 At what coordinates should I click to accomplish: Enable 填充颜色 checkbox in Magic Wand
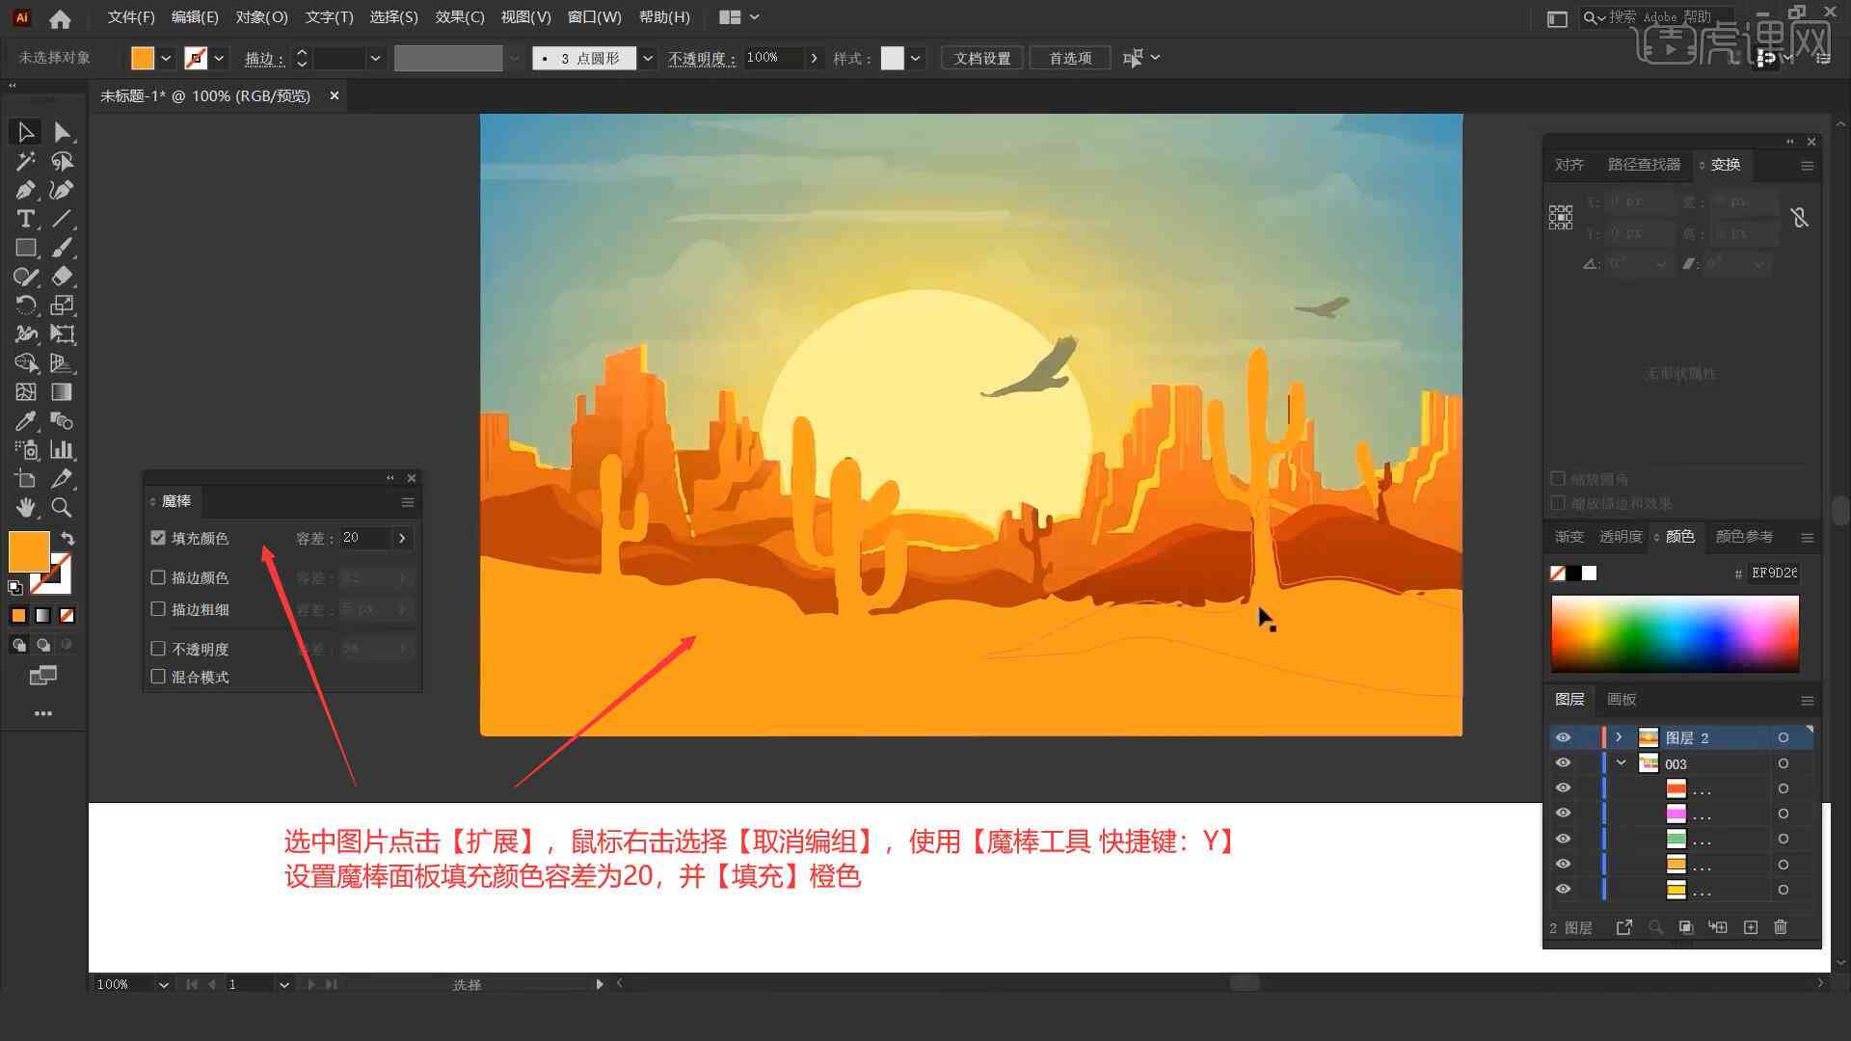coord(158,538)
